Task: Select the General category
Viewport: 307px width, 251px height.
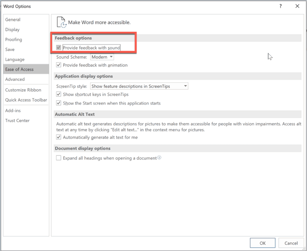Action: coord(26,19)
